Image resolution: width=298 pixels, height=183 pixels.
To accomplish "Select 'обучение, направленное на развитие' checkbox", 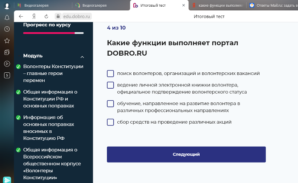I will pos(110,104).
